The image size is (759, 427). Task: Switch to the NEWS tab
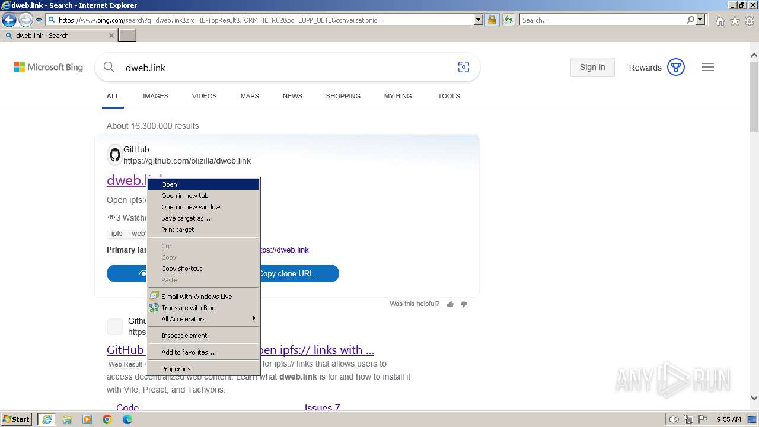(x=292, y=96)
